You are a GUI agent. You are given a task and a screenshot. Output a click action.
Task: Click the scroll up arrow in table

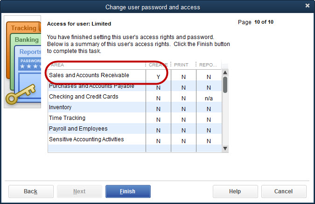[225, 72]
